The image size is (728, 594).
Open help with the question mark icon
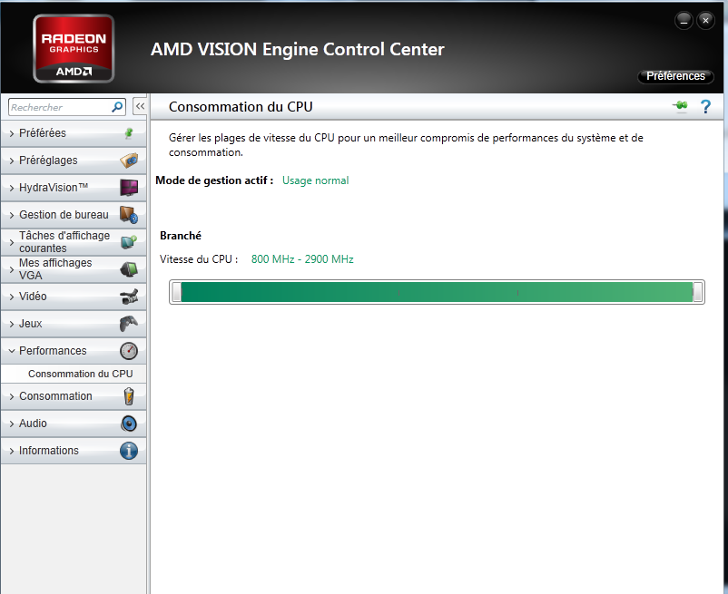(x=705, y=107)
